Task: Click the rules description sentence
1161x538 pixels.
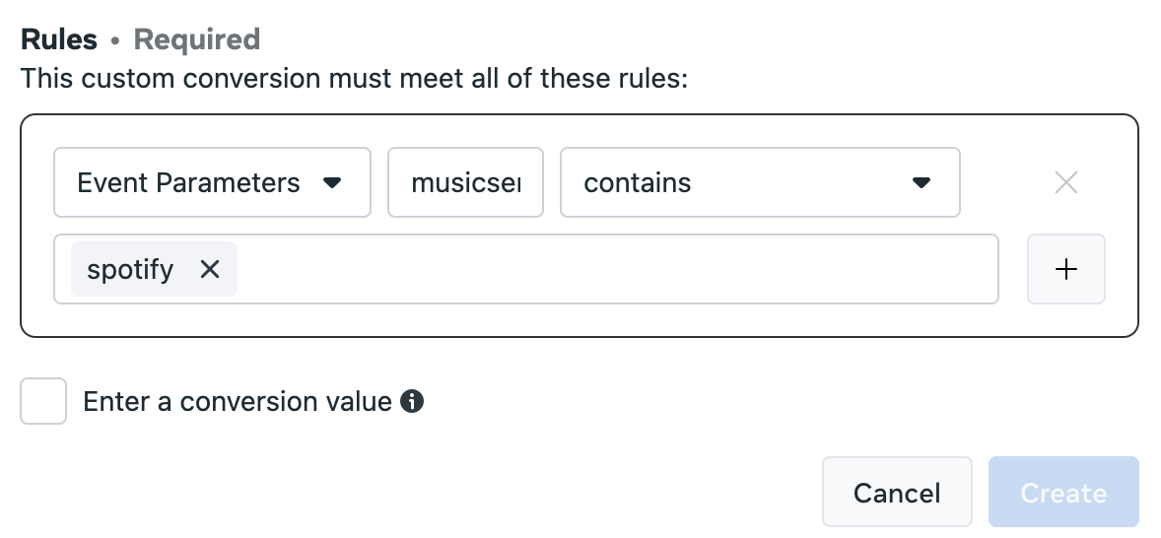Action: click(x=354, y=78)
